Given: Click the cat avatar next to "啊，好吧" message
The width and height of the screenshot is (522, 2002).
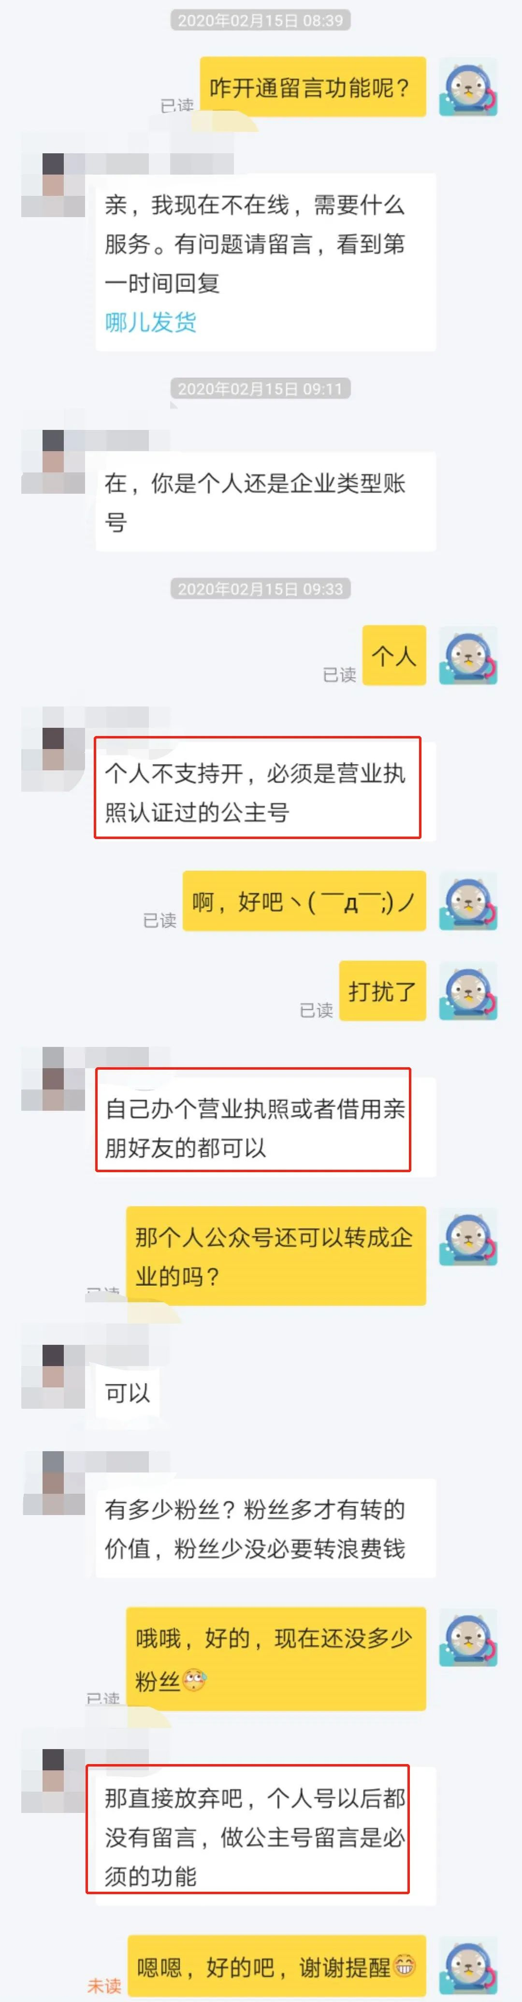Looking at the screenshot, I should pyautogui.click(x=468, y=901).
